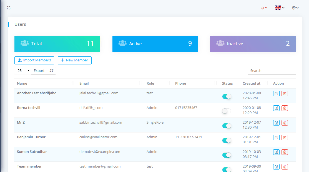Expand the settings gear menu
This screenshot has width=309, height=172.
pos(295,8)
